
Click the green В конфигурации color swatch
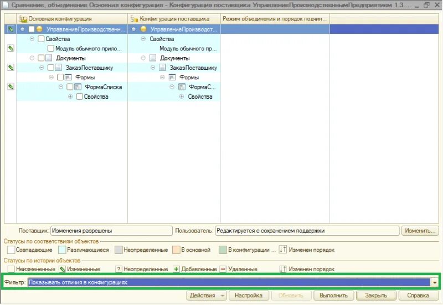click(223, 250)
